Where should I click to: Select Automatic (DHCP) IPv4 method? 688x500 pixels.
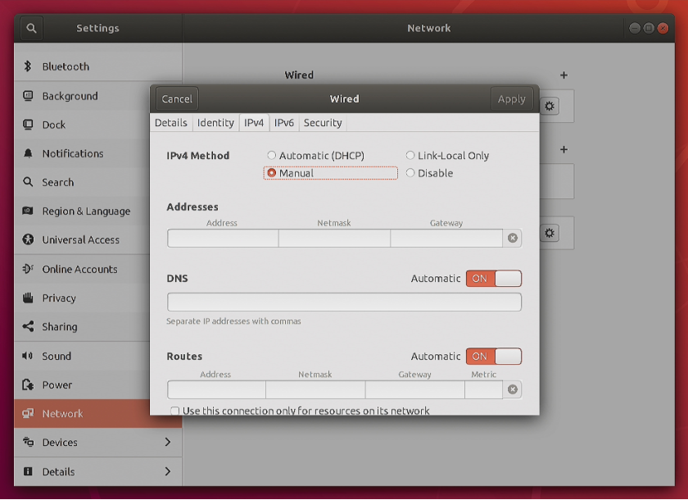click(272, 156)
